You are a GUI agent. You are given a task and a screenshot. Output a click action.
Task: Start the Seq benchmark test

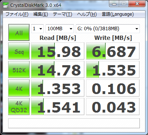19,51
